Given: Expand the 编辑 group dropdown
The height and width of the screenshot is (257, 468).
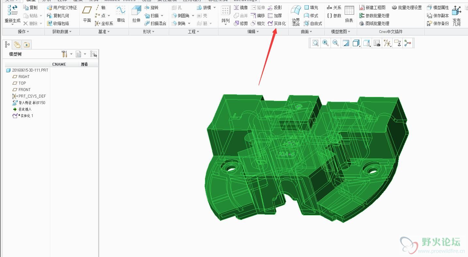Looking at the screenshot, I should click(253, 32).
